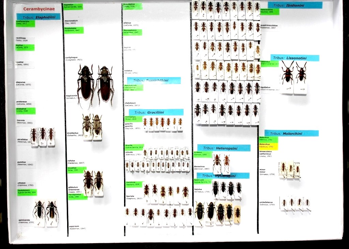Select the green Heterachthes genus label
Image resolution: width=349 pixels, height=249 pixels.
point(270,11)
